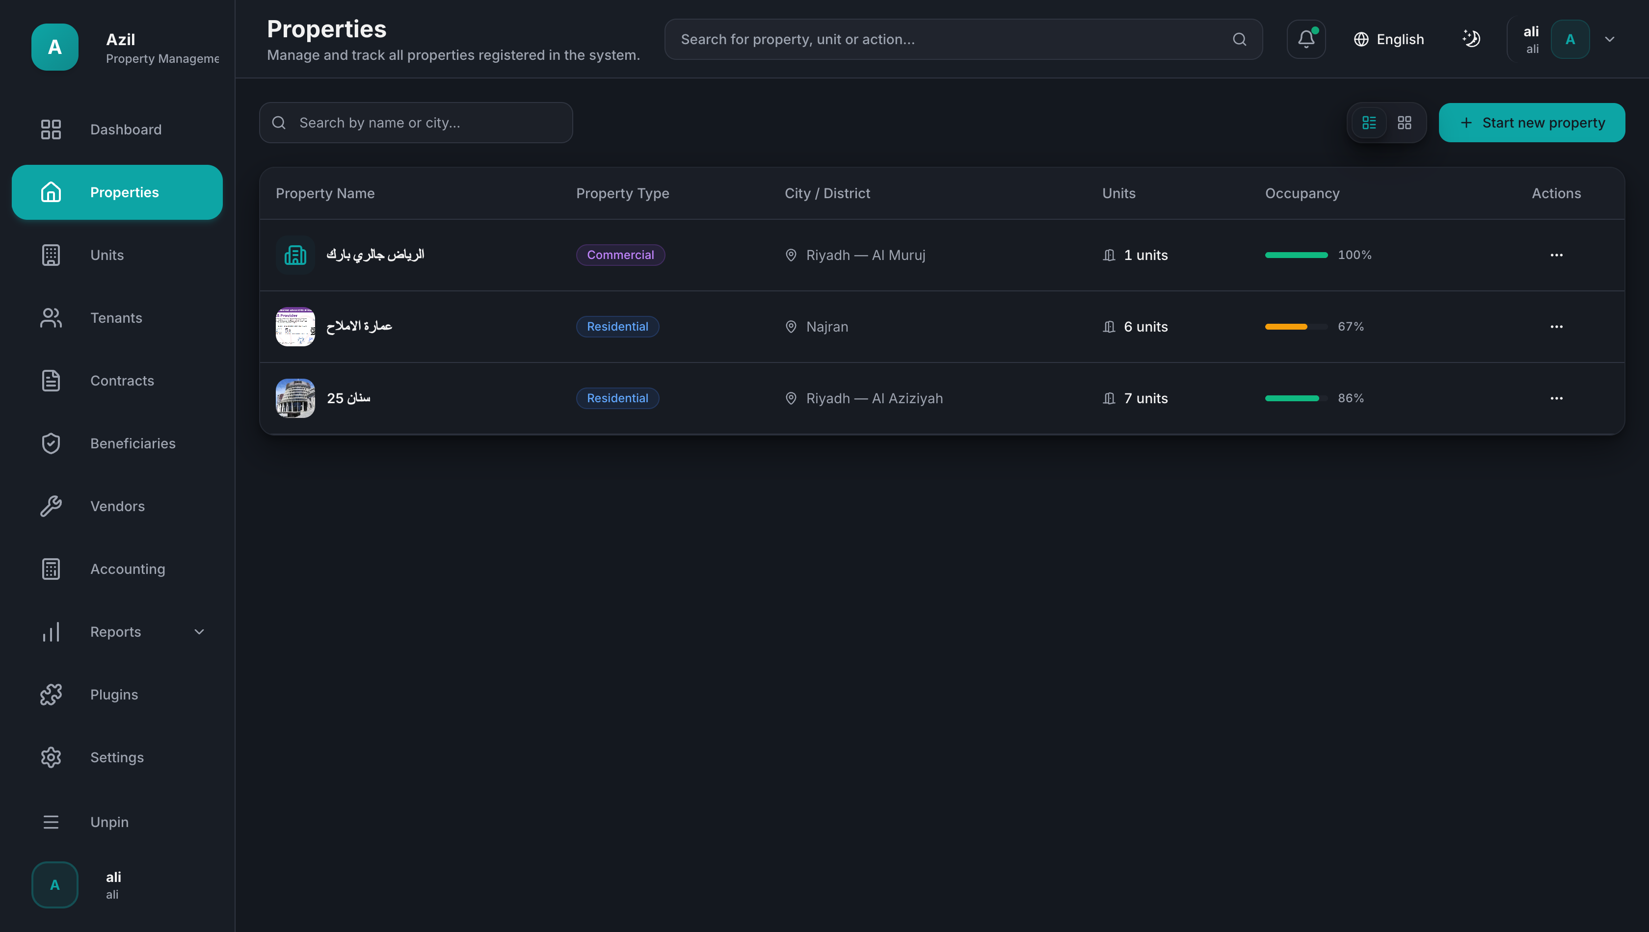The width and height of the screenshot is (1649, 932).
Task: Focus the global search field
Action: [963, 39]
